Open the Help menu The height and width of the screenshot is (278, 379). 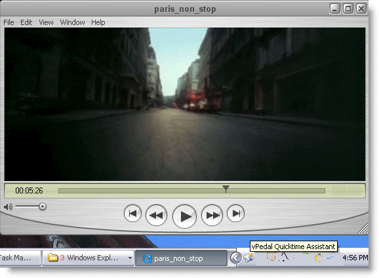point(98,22)
